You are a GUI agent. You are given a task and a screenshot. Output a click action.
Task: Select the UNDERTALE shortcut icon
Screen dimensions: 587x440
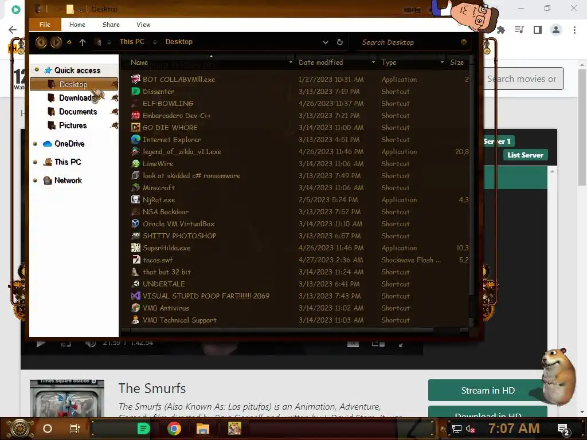coord(135,284)
